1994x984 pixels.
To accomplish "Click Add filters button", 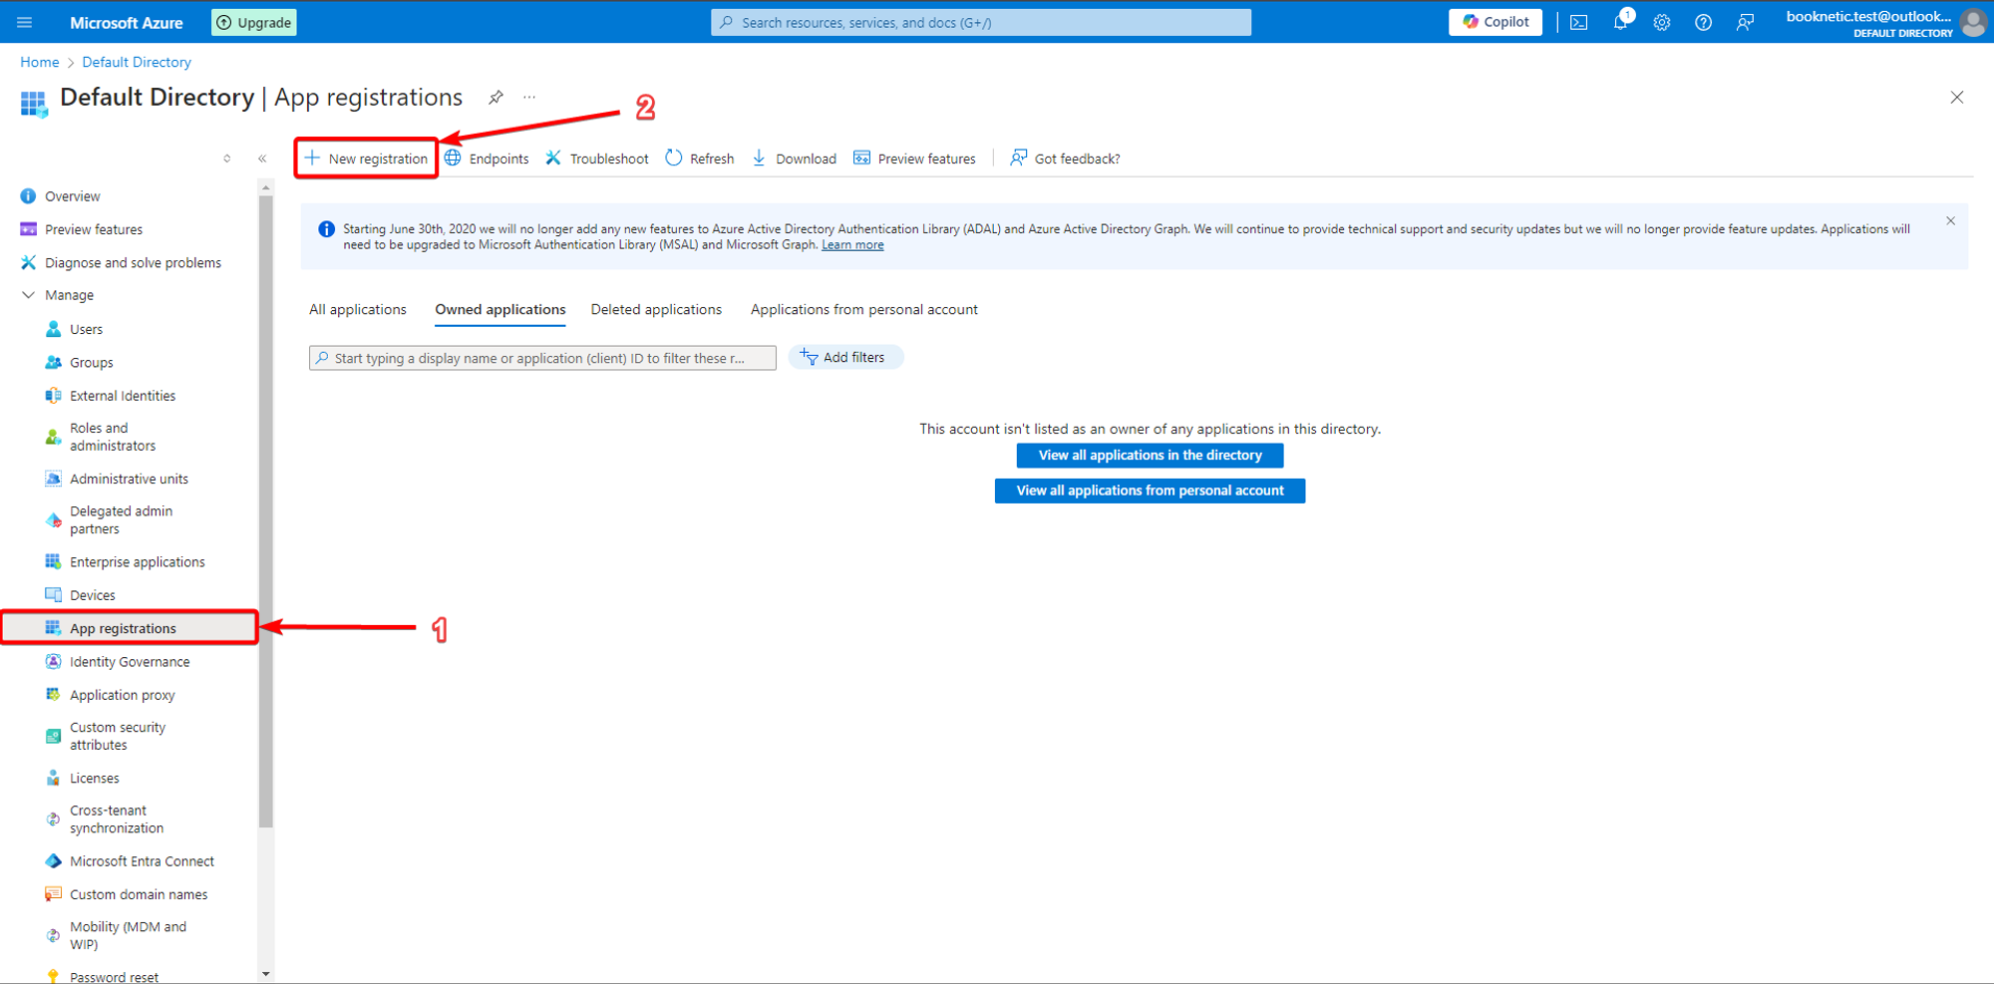I will point(845,357).
